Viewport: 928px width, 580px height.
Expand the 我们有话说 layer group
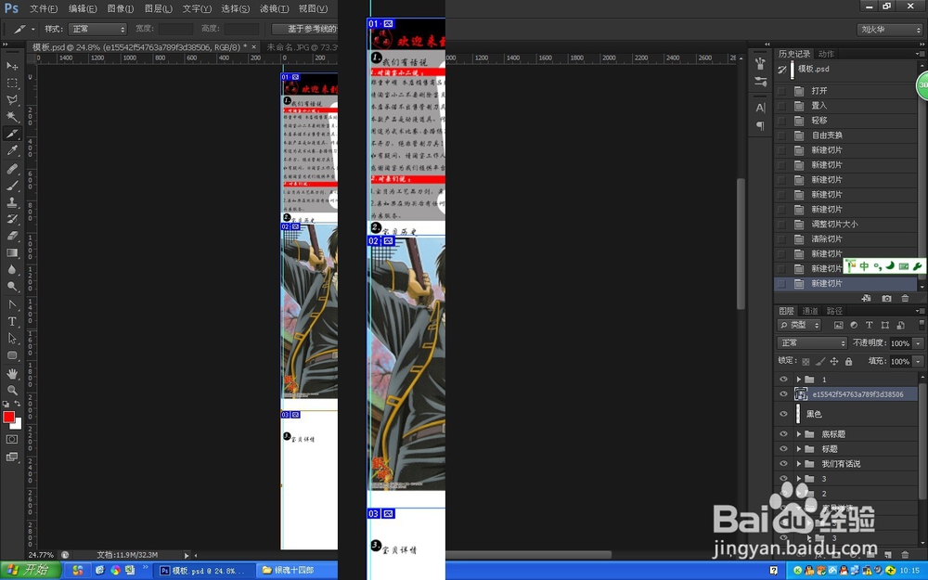[798, 463]
